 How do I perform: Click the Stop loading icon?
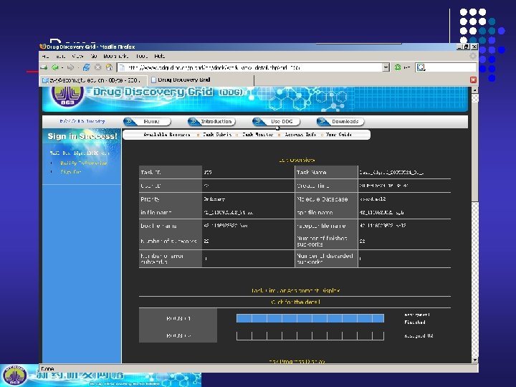[97, 67]
